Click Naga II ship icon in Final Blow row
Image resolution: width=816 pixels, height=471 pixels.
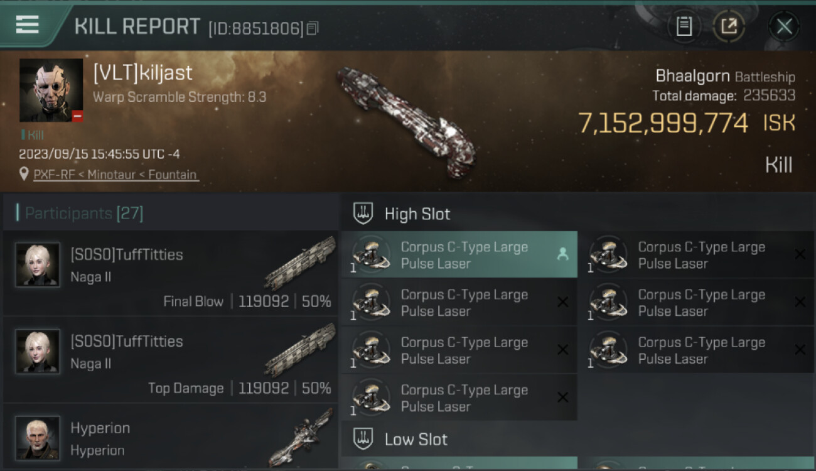click(299, 263)
